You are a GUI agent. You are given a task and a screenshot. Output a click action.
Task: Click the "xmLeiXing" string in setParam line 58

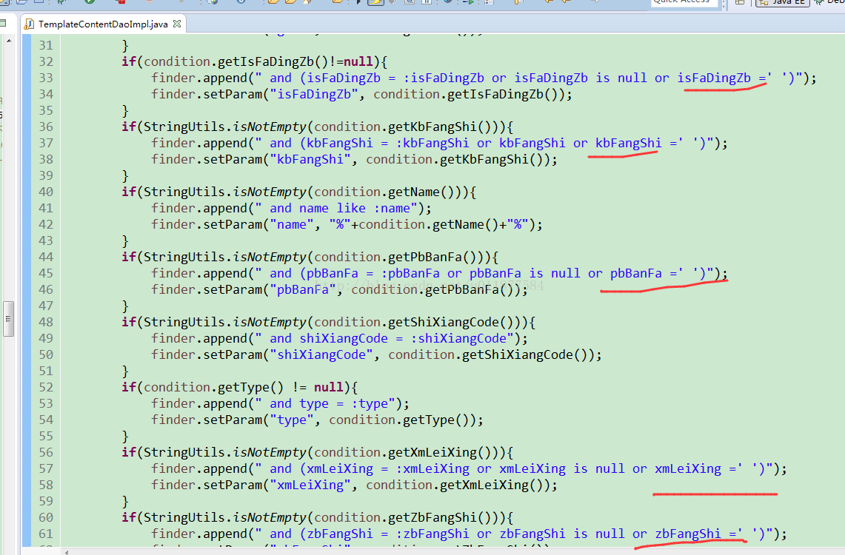pos(310,485)
